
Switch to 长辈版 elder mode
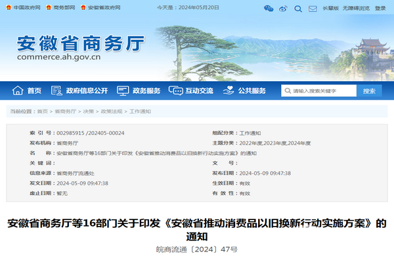(x=330, y=9)
